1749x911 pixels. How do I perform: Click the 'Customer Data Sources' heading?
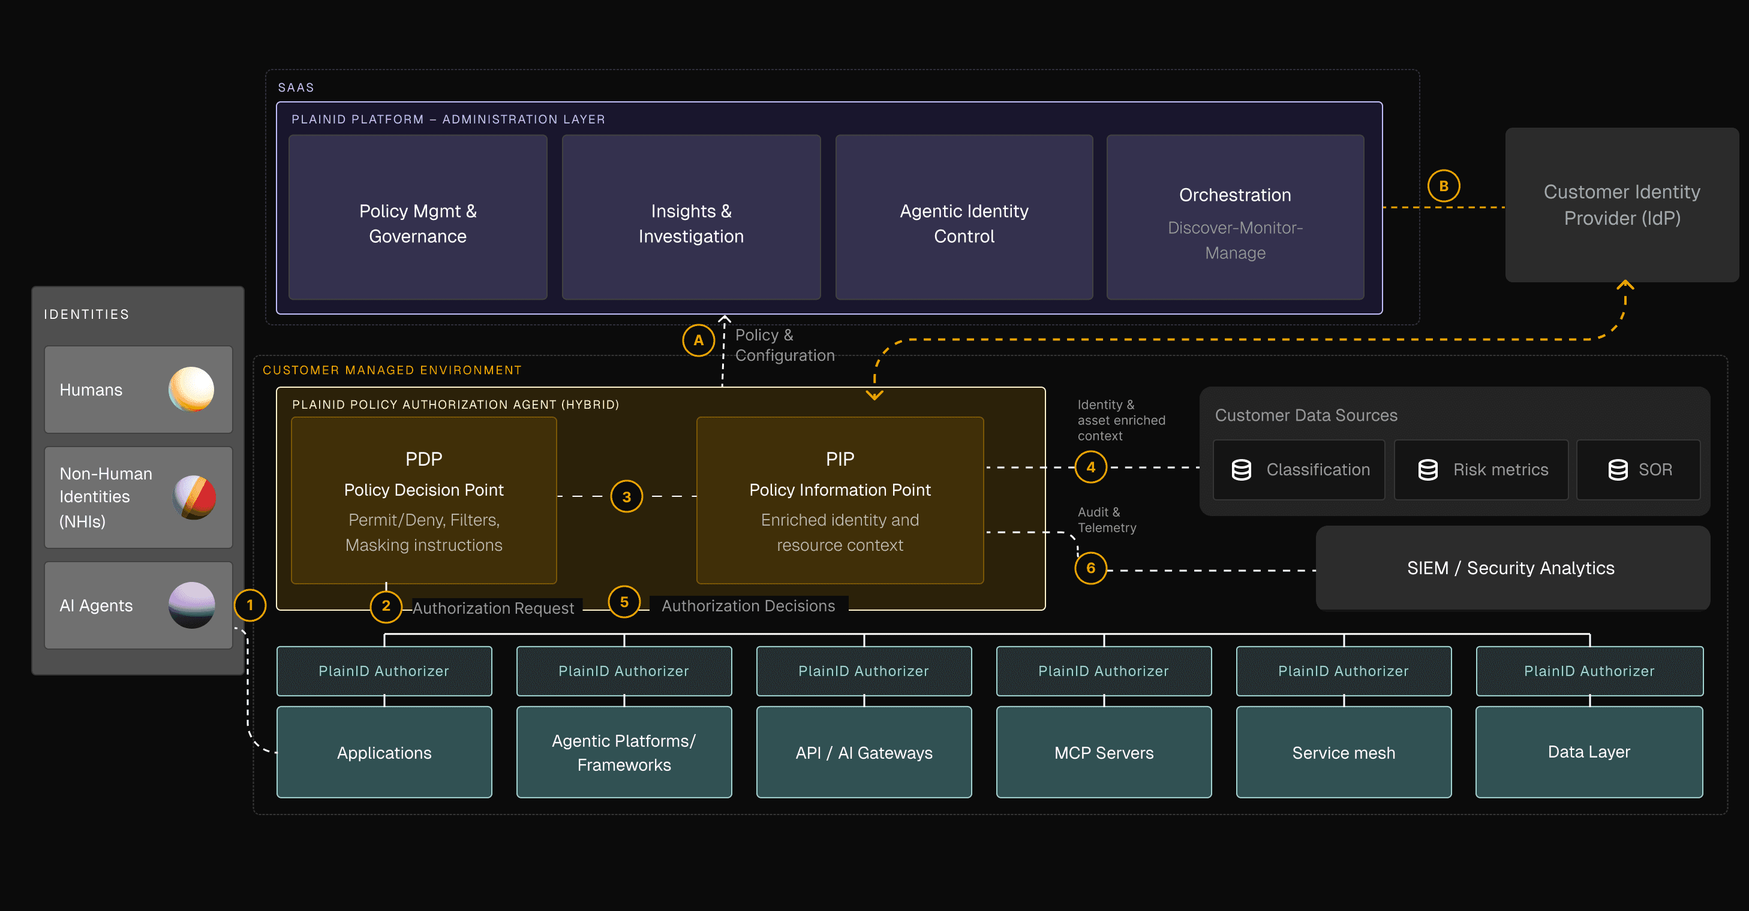(1306, 415)
